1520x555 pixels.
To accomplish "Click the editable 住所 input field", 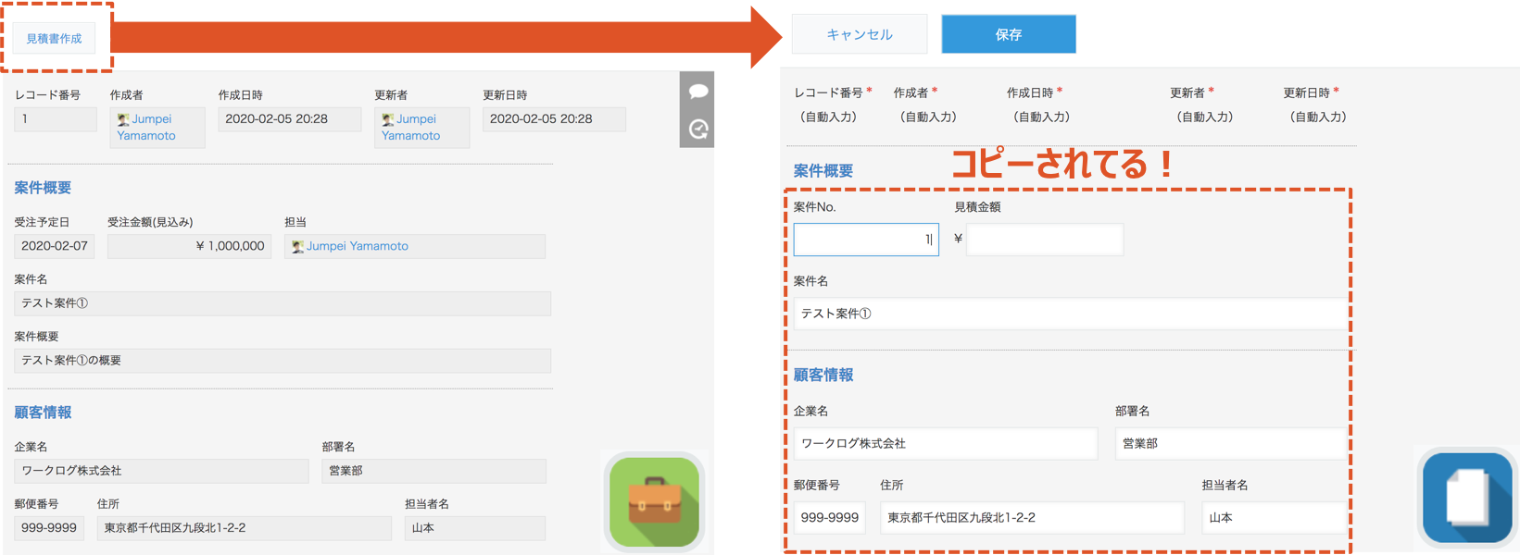I will tap(1031, 517).
